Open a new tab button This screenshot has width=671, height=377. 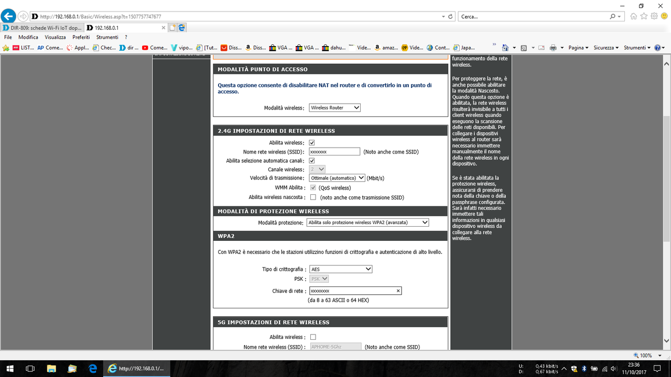tap(172, 28)
